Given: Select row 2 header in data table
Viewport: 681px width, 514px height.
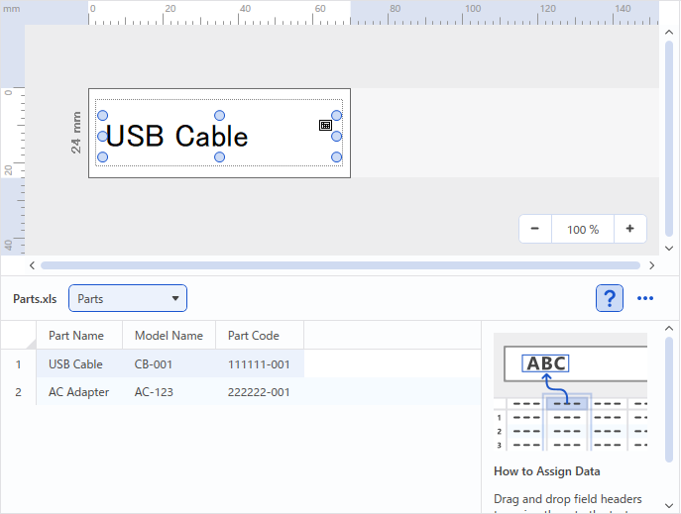Looking at the screenshot, I should [x=18, y=392].
